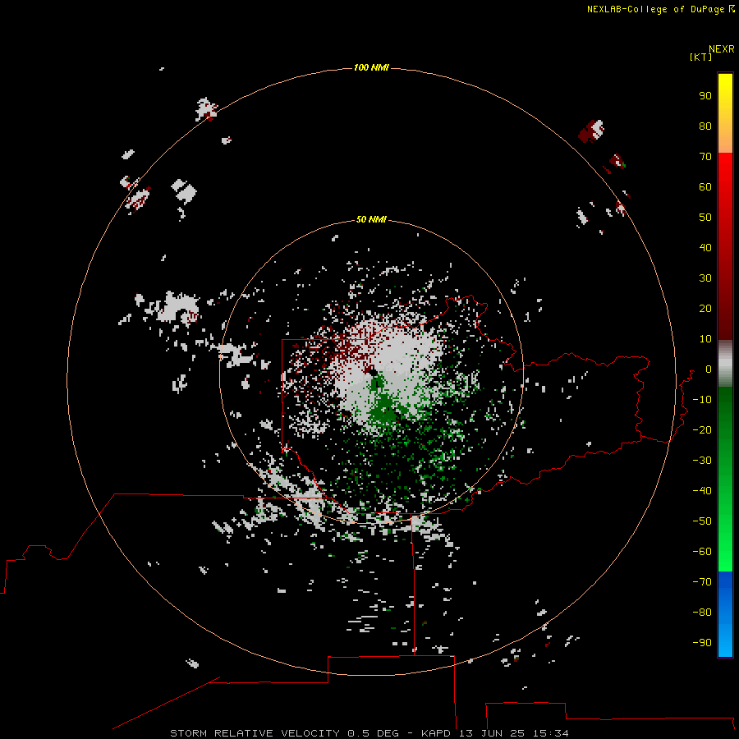Click the -70 value on velocity scale

[x=702, y=582]
